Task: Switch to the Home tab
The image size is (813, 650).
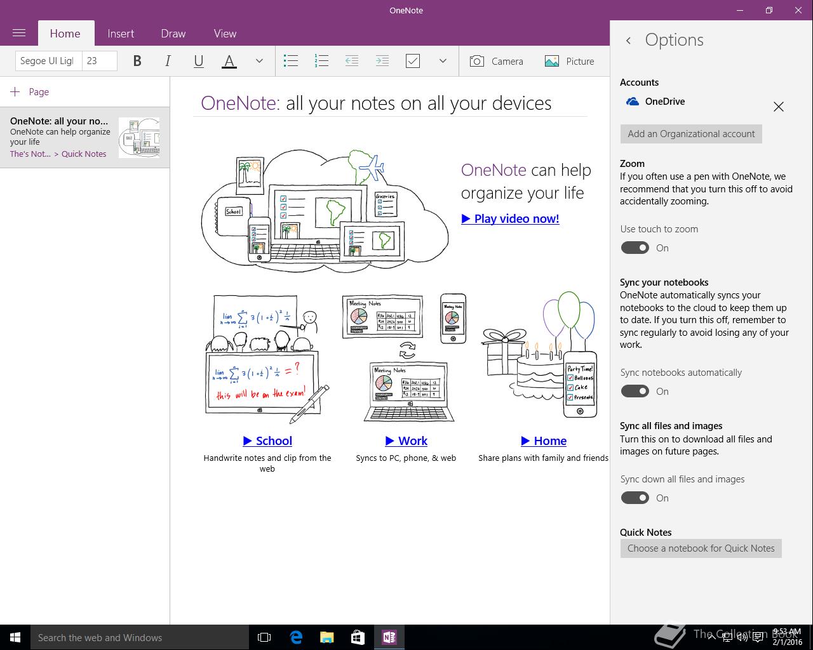Action: coord(65,34)
